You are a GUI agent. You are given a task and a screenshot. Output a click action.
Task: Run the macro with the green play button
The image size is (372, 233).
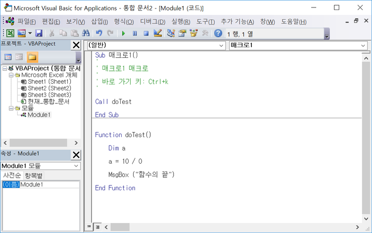(123, 33)
